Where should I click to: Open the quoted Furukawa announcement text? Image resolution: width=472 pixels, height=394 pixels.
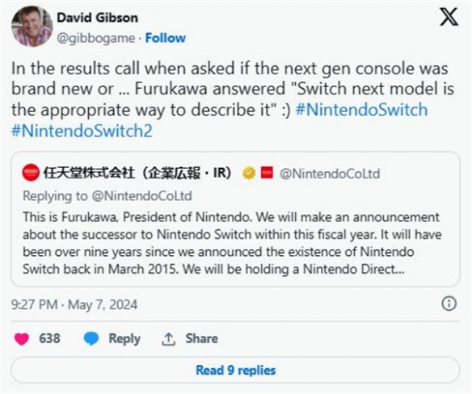coord(232,243)
